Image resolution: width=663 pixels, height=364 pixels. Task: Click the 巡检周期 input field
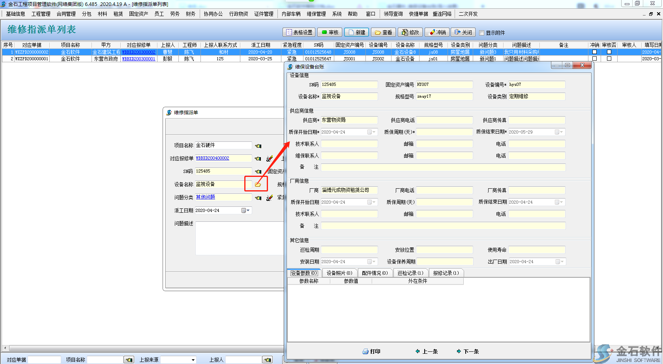click(x=349, y=250)
